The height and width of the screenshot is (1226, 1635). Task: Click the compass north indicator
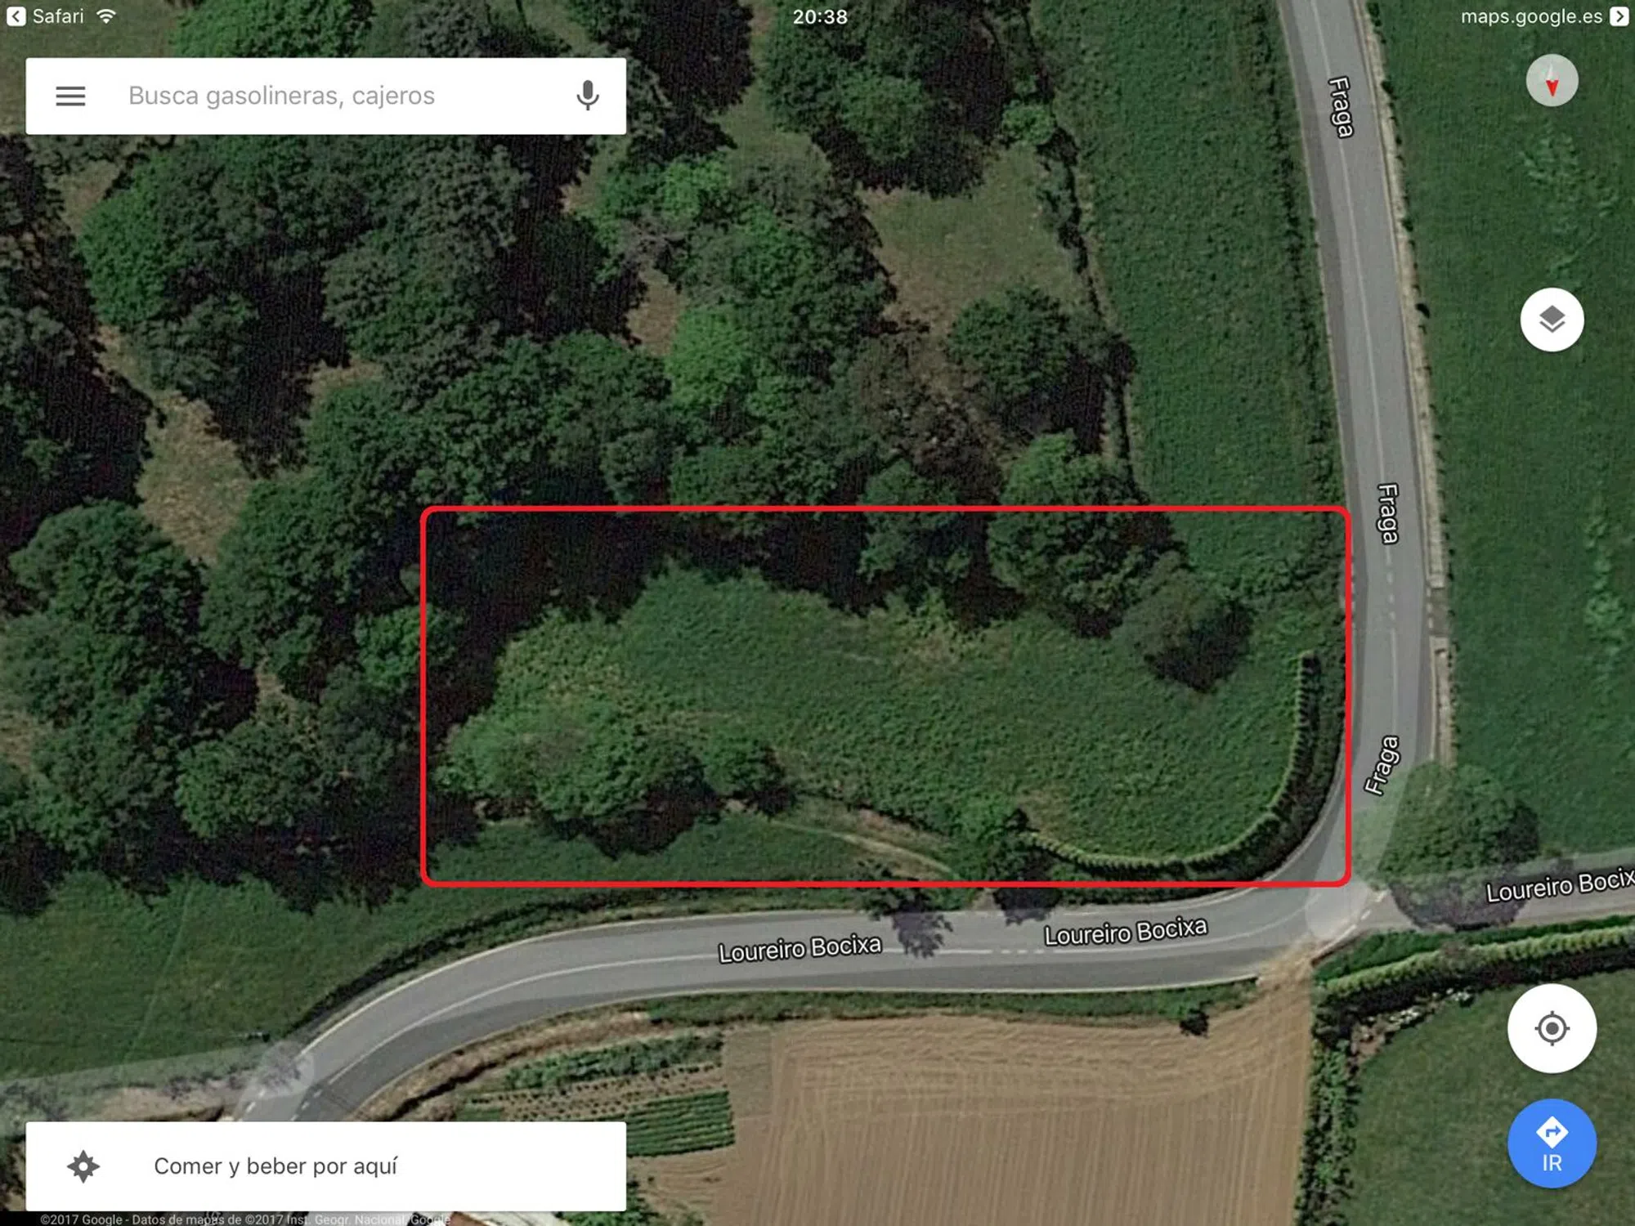point(1552,81)
